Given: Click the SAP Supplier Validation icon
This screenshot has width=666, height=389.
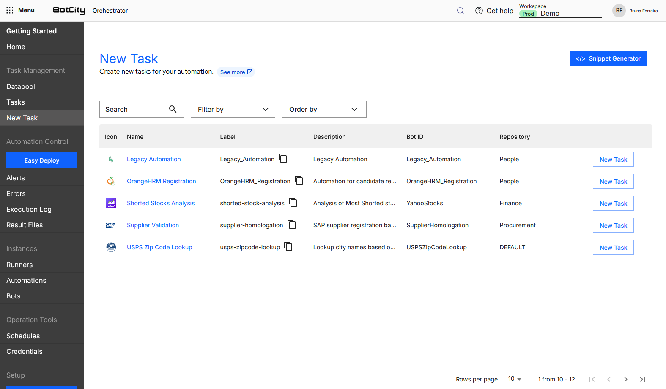Looking at the screenshot, I should click(x=111, y=225).
